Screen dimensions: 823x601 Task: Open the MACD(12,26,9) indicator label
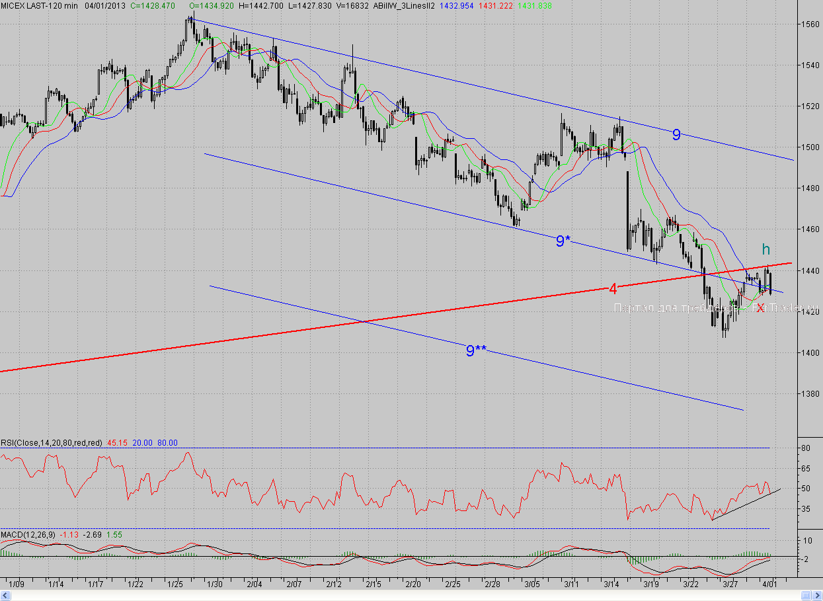[28, 534]
